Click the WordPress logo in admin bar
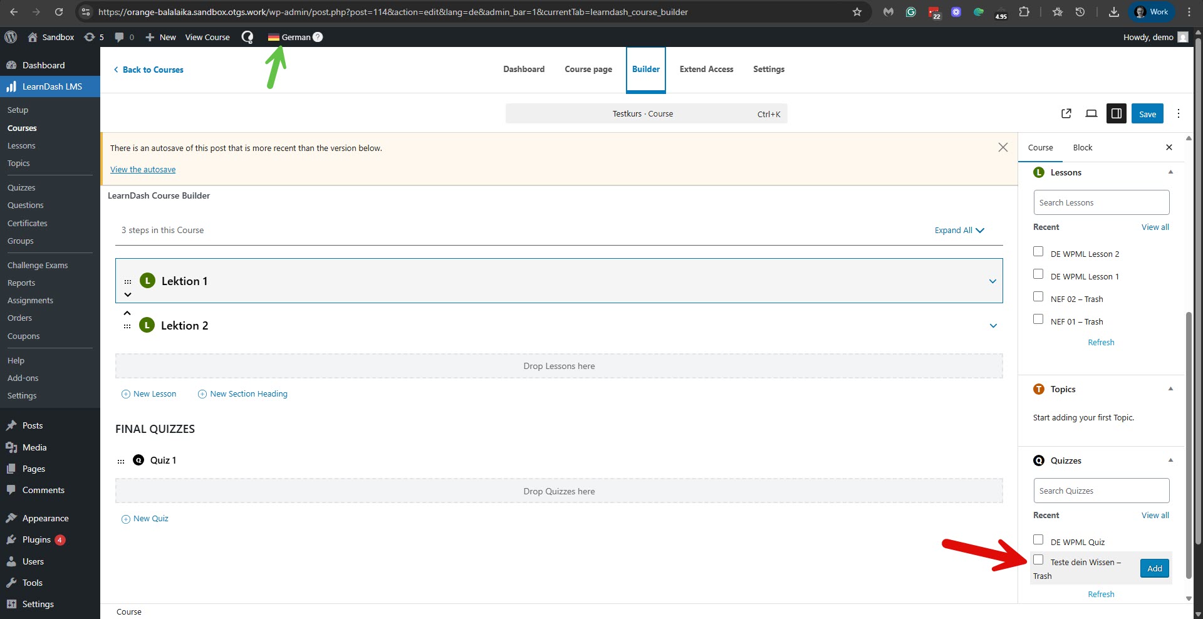 (x=11, y=37)
